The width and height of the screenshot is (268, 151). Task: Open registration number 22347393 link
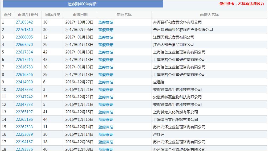click(24, 90)
